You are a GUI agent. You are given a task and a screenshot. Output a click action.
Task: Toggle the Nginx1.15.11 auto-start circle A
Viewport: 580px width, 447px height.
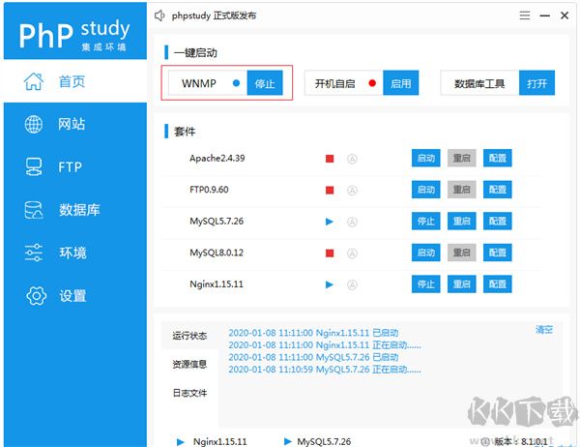(x=352, y=284)
